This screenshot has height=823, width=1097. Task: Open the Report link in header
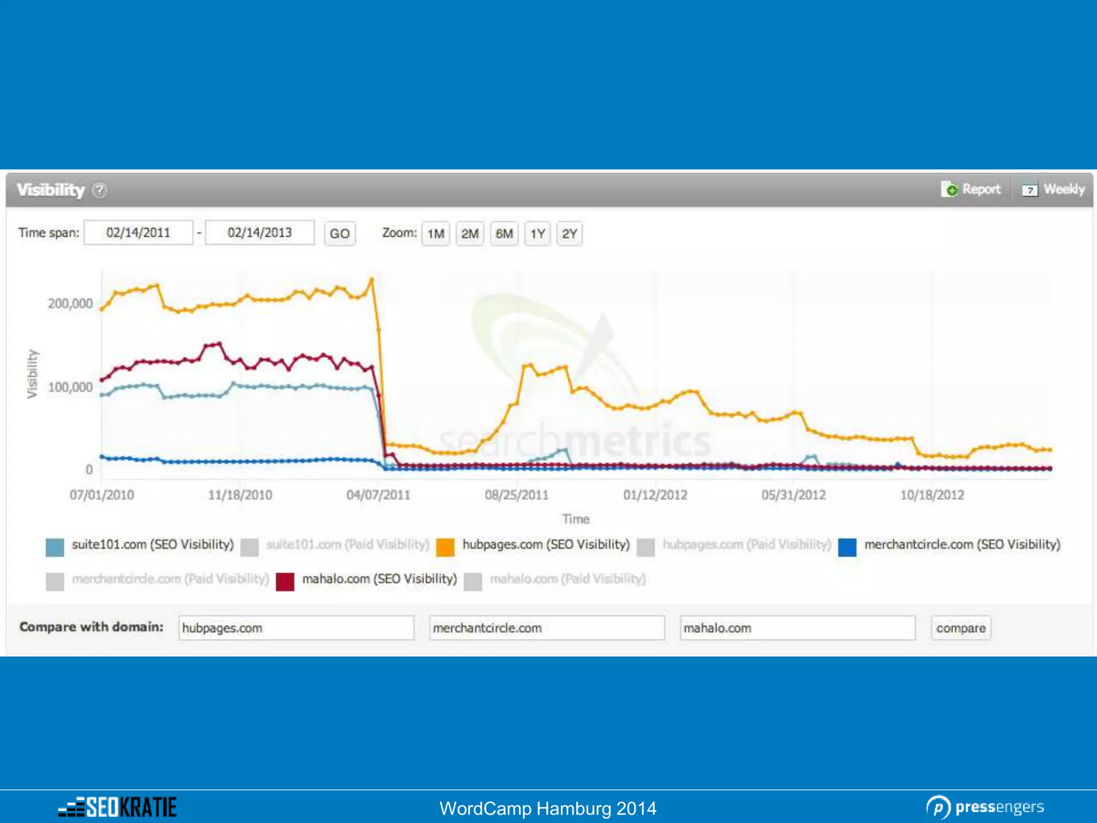[981, 189]
